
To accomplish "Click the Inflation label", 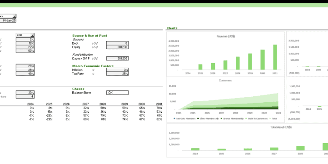I will (x=77, y=70).
